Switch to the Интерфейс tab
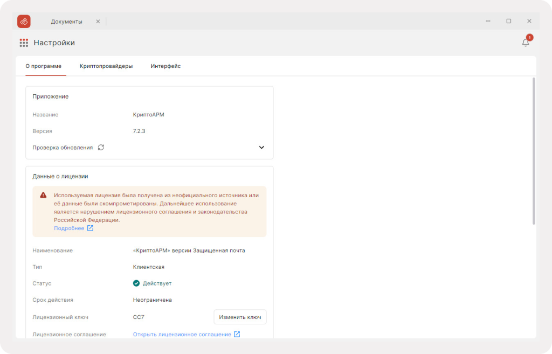The width and height of the screenshot is (552, 354). pos(165,66)
